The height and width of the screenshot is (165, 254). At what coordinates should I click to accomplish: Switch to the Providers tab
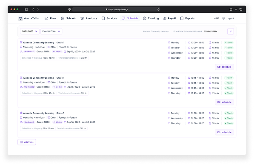click(x=89, y=18)
